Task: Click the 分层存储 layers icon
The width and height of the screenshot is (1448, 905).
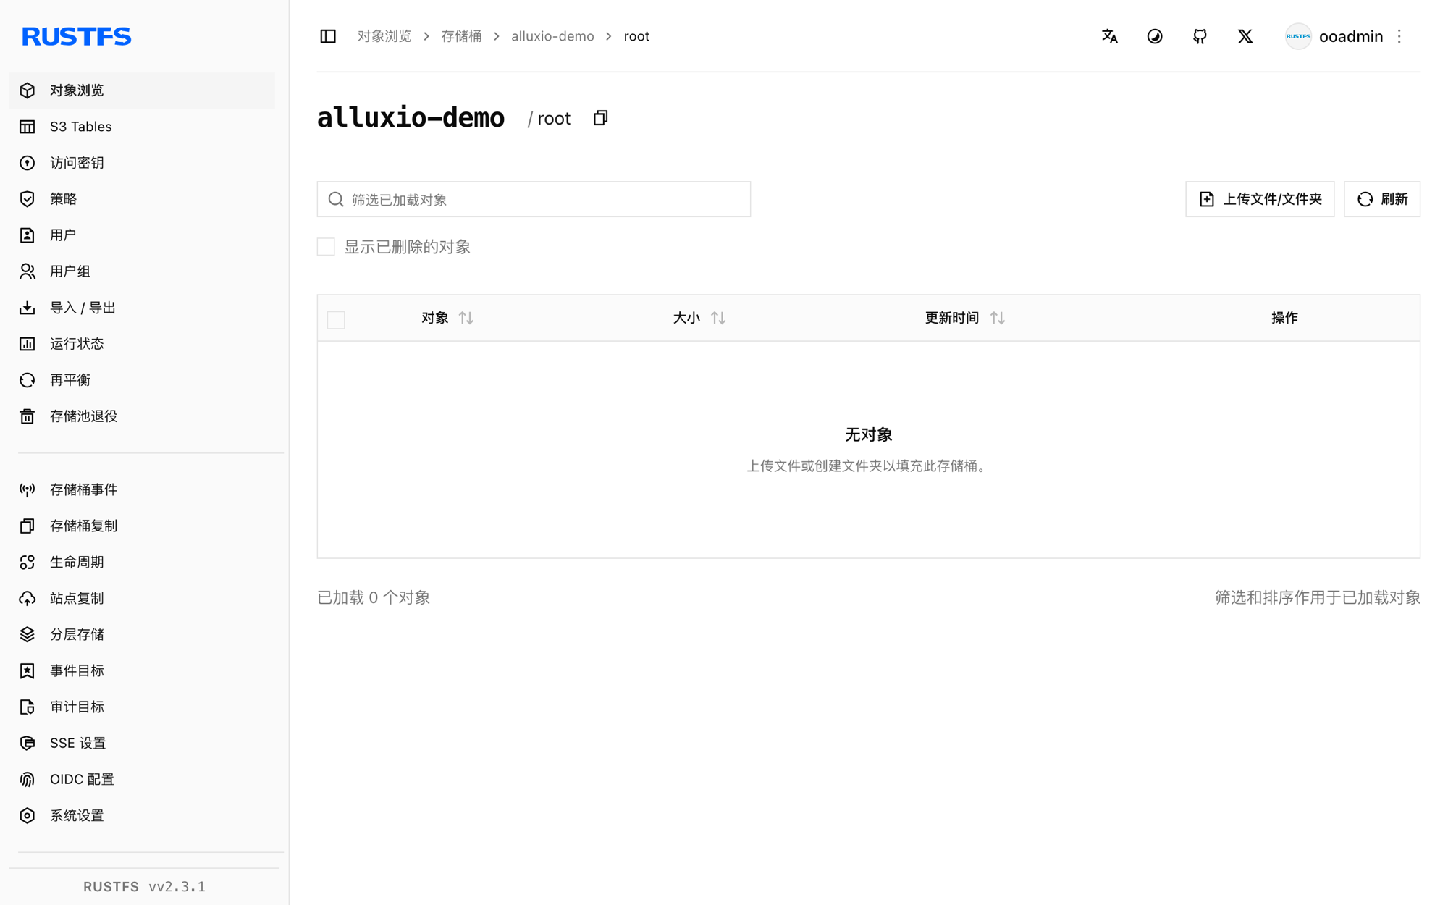Action: [28, 635]
